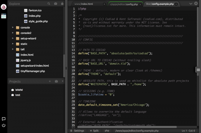The image size is (201, 133).
Task: Open the chat bubble icon in left sidebar
Action: (x=4, y=119)
